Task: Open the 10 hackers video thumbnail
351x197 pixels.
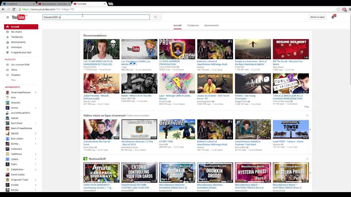Action: (101, 49)
